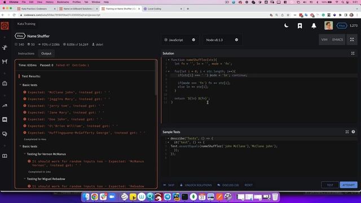The height and width of the screenshot is (203, 361).
Task: Open Calendar from the Dock
Action: coord(202,197)
